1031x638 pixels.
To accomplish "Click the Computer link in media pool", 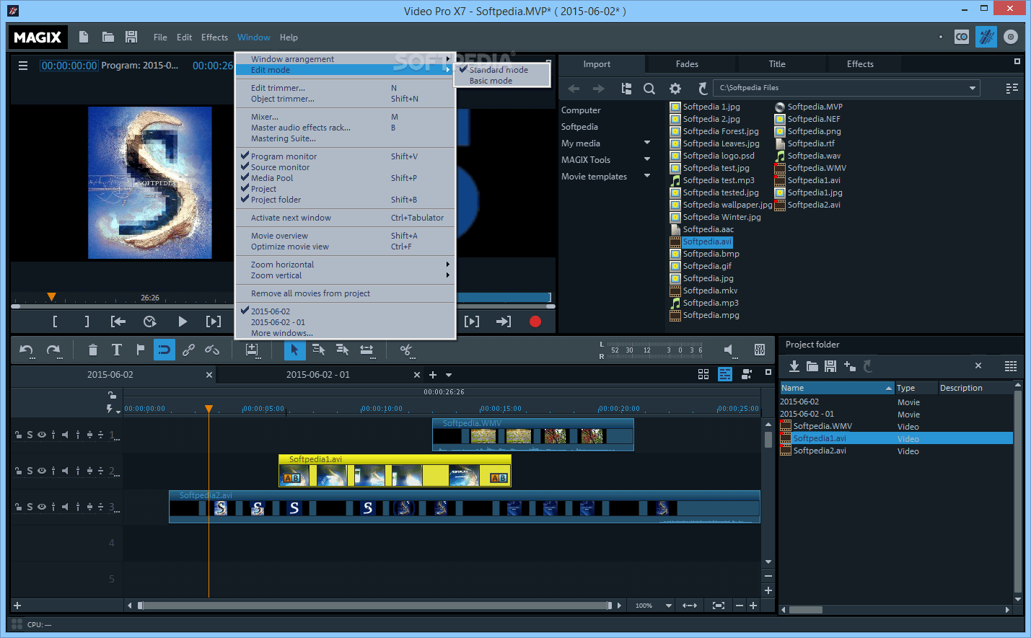I will [x=581, y=110].
